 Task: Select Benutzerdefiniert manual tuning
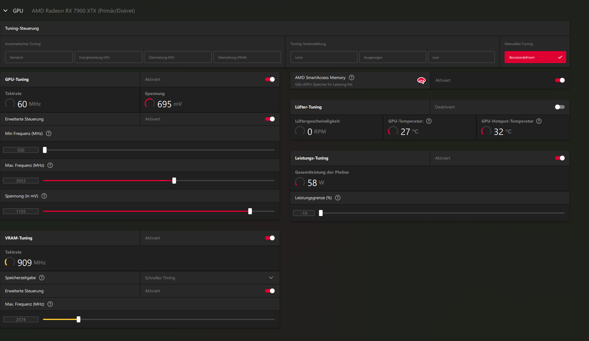click(x=535, y=57)
